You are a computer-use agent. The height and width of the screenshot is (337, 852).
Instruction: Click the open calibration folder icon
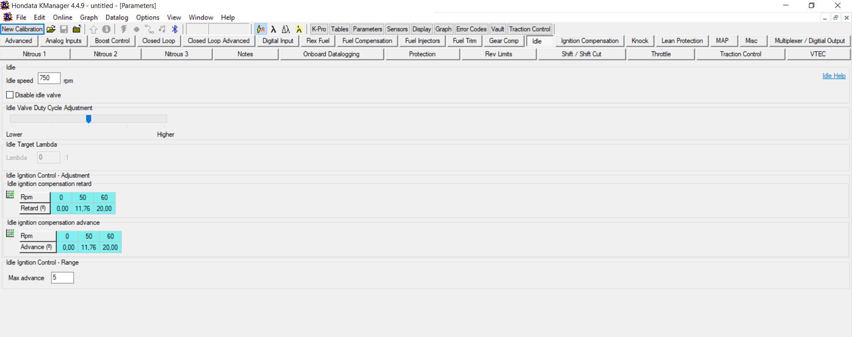[51, 29]
